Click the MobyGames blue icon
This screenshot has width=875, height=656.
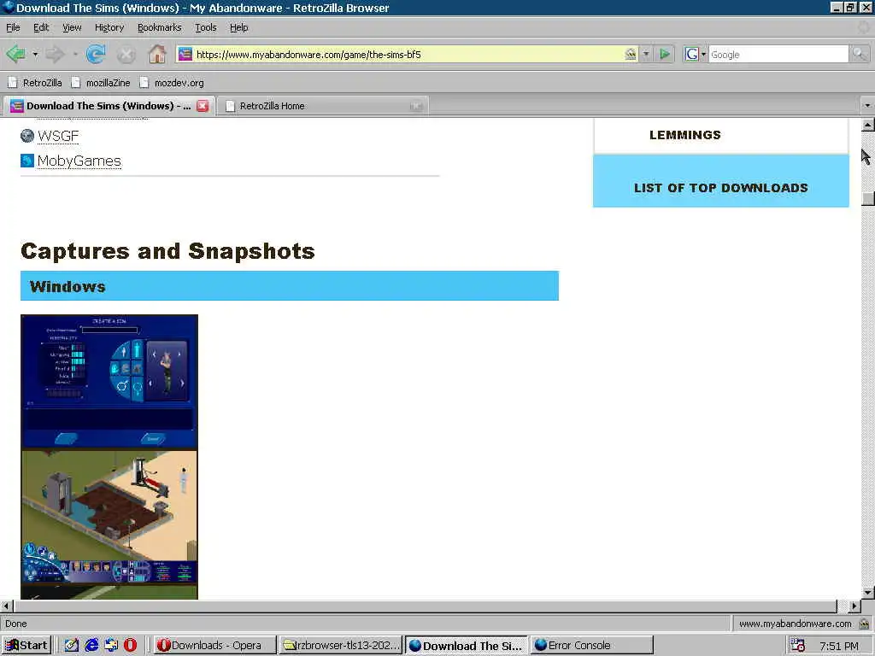pos(27,161)
